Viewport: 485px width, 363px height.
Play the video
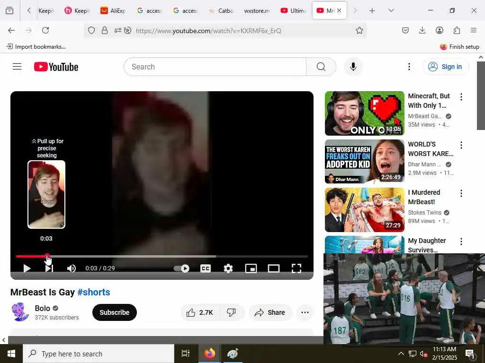coord(27,268)
